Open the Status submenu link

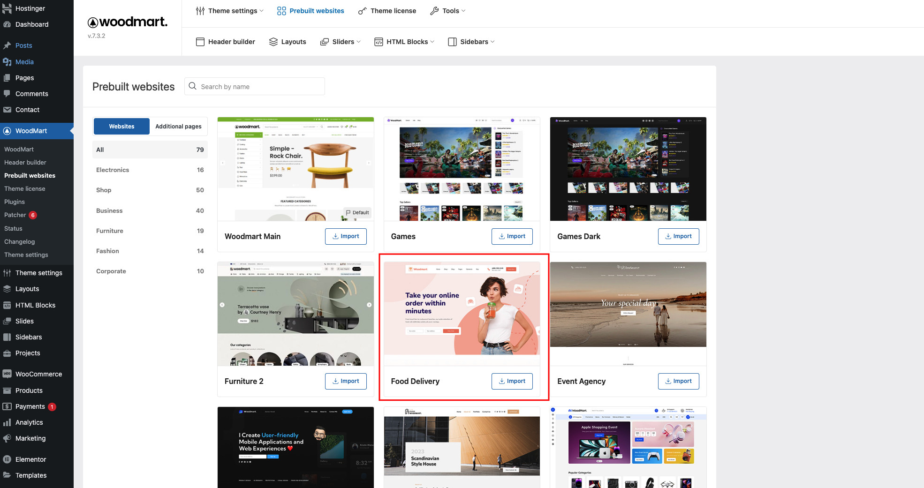(x=13, y=228)
